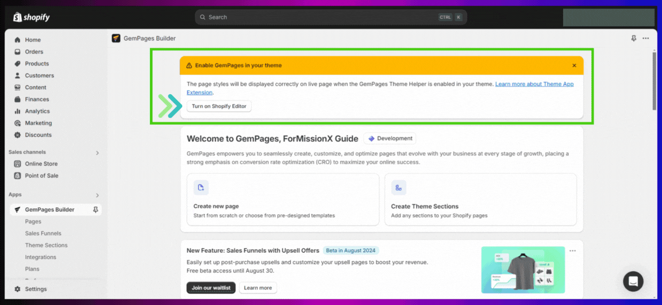Click the warning icon in banner

189,65
